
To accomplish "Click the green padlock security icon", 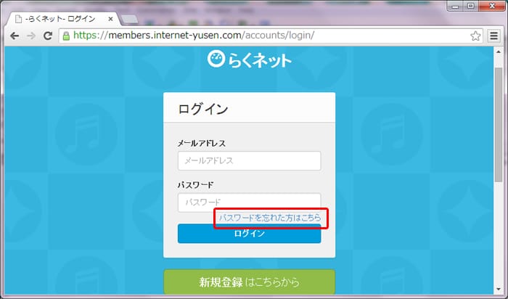I will click(x=66, y=36).
